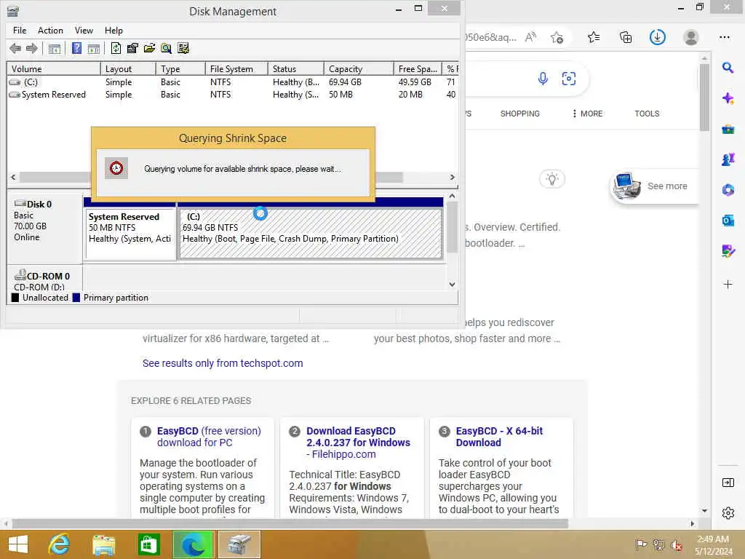Click the Refresh toolbar icon with green arrows
The width and height of the screenshot is (745, 559).
[x=116, y=48]
